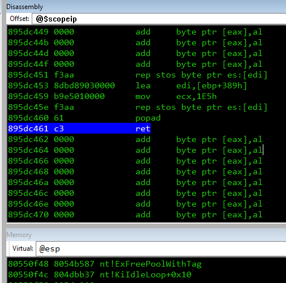Click memory value 8054b587

(74, 264)
